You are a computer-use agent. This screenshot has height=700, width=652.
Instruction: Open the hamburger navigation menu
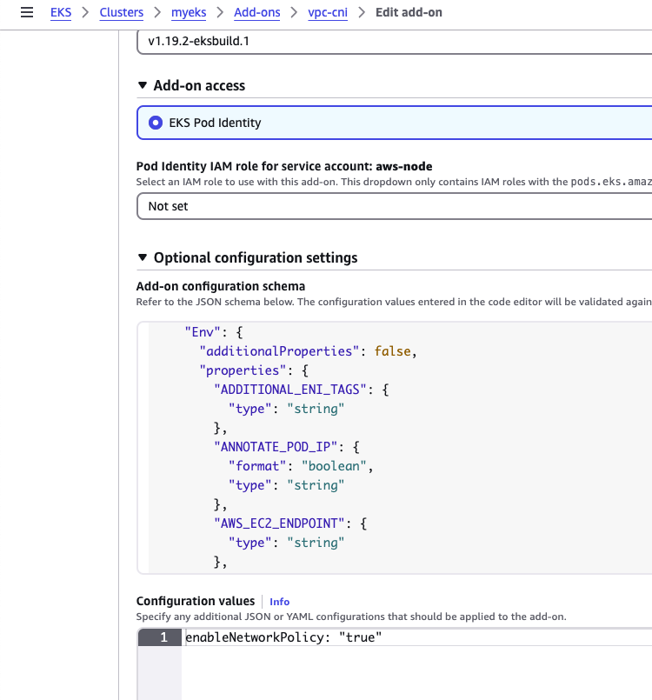pos(27,12)
